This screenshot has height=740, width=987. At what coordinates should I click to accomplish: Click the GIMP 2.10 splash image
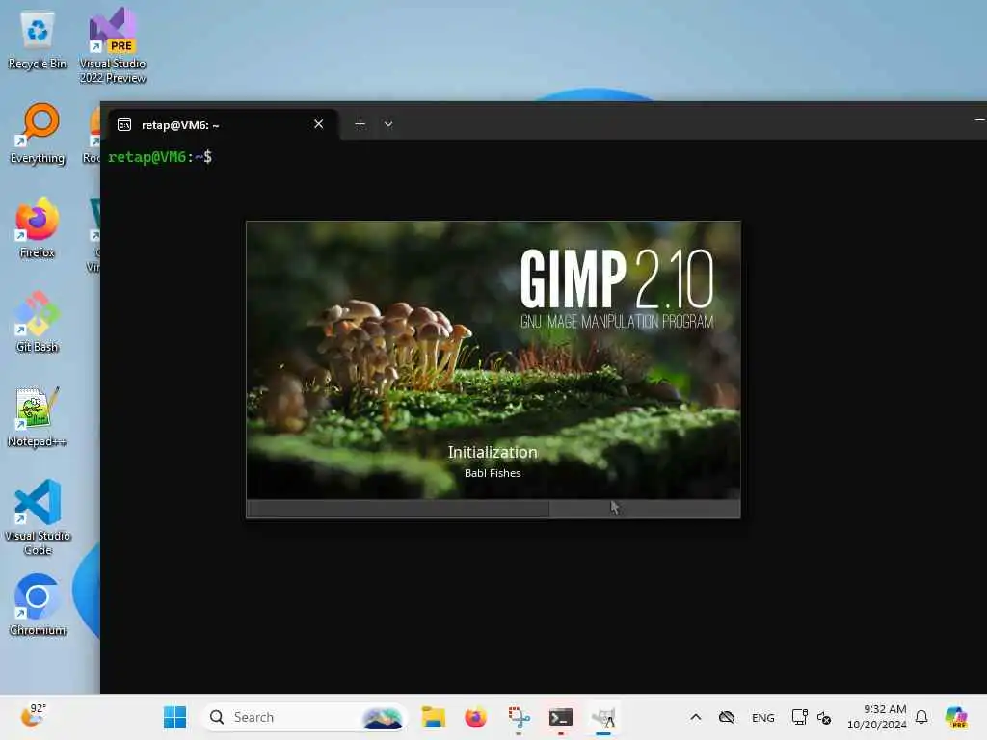tap(493, 360)
